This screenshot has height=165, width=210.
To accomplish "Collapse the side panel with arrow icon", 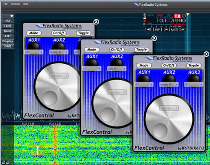I will point(12,16).
